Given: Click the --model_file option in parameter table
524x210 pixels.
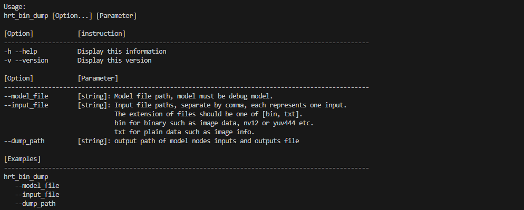Looking at the screenshot, I should tap(26, 96).
